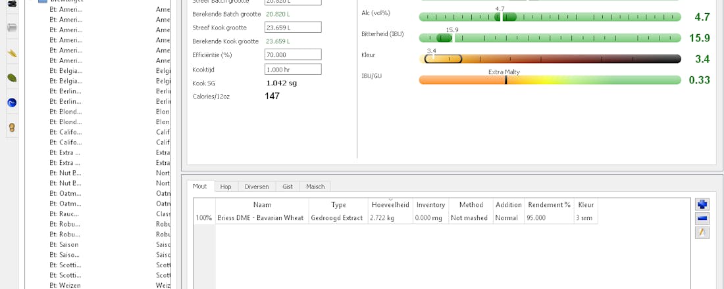Image resolution: width=724 pixels, height=289 pixels.
Task: Open the Diversen tab
Action: [x=257, y=187]
